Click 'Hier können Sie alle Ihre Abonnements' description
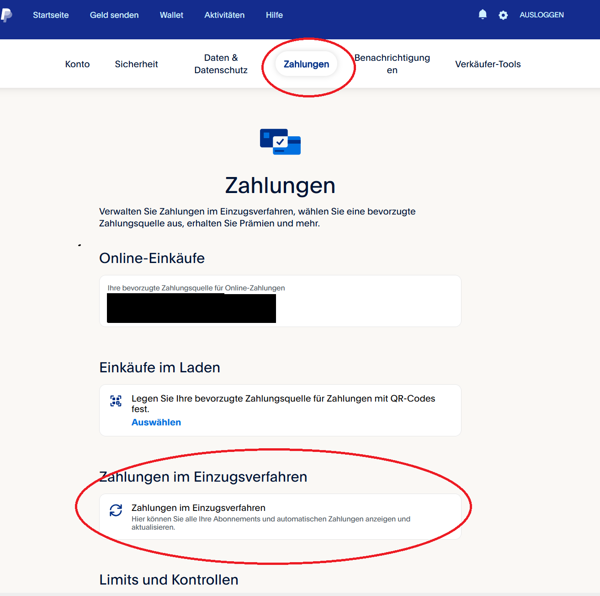This screenshot has width=600, height=596. coord(271,523)
